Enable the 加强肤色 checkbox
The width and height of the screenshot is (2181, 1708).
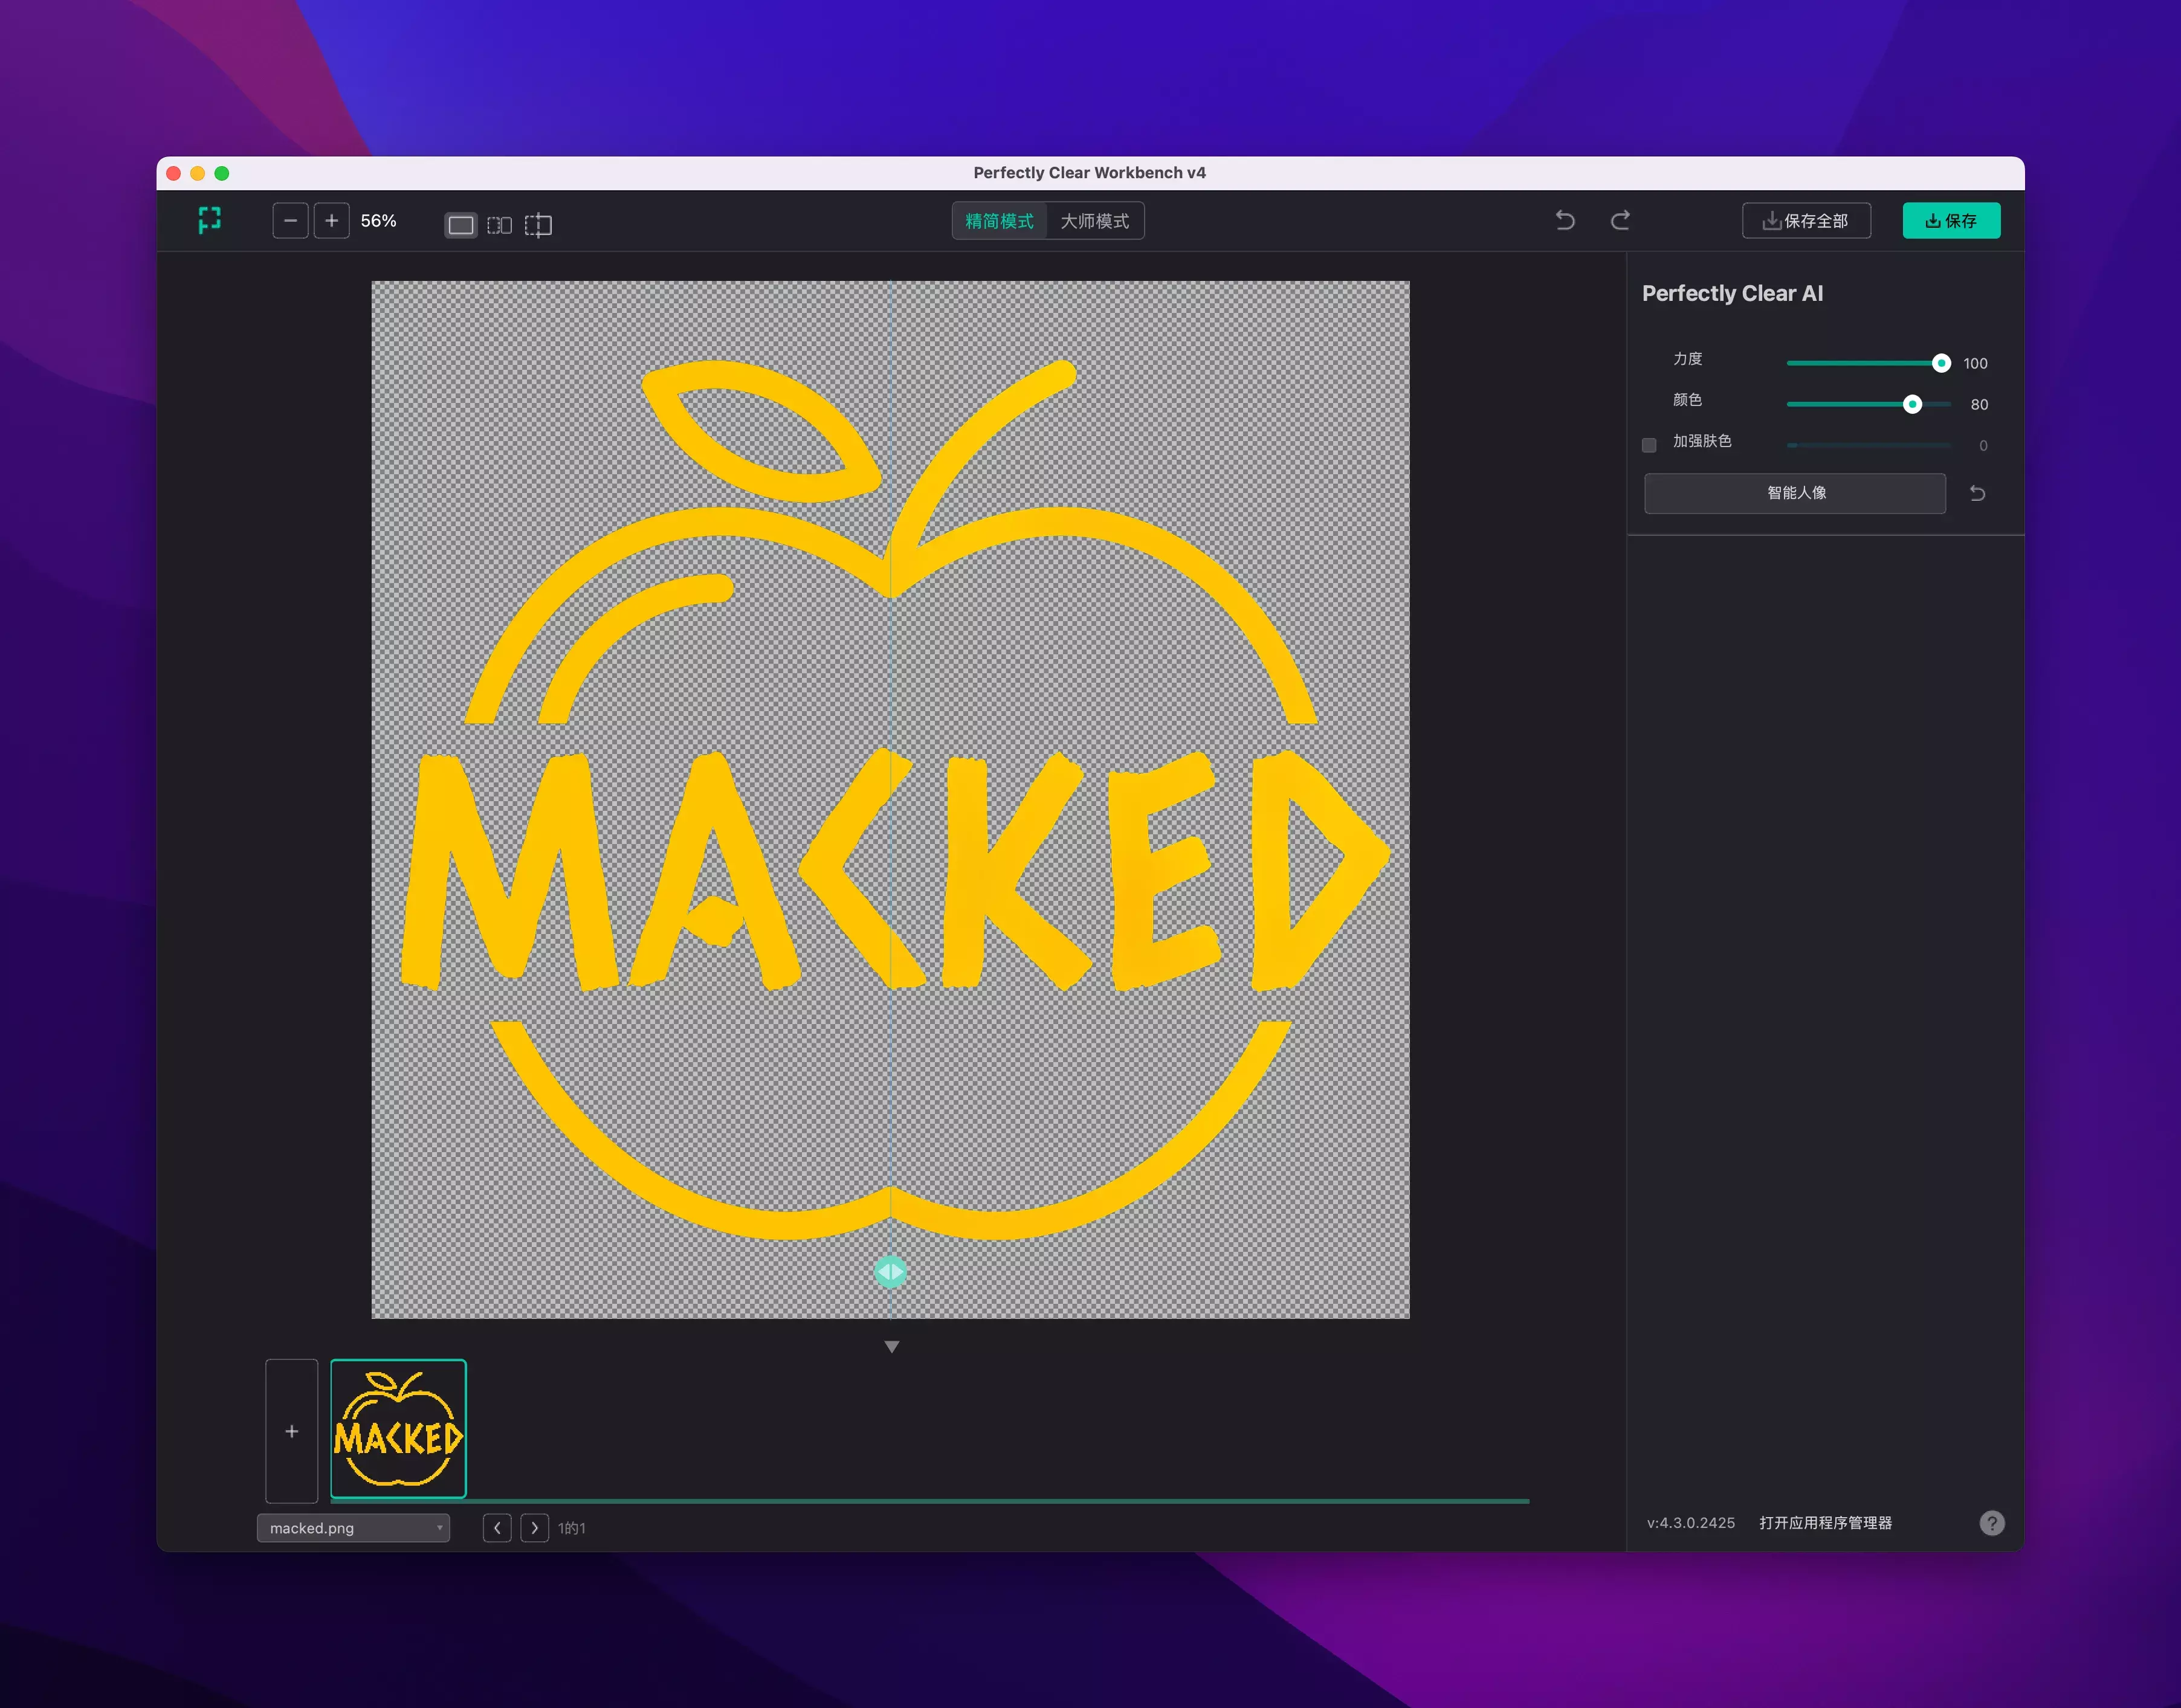[x=1649, y=445]
